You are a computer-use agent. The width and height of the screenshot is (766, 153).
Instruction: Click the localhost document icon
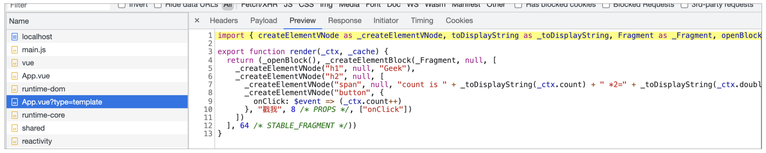(x=14, y=37)
